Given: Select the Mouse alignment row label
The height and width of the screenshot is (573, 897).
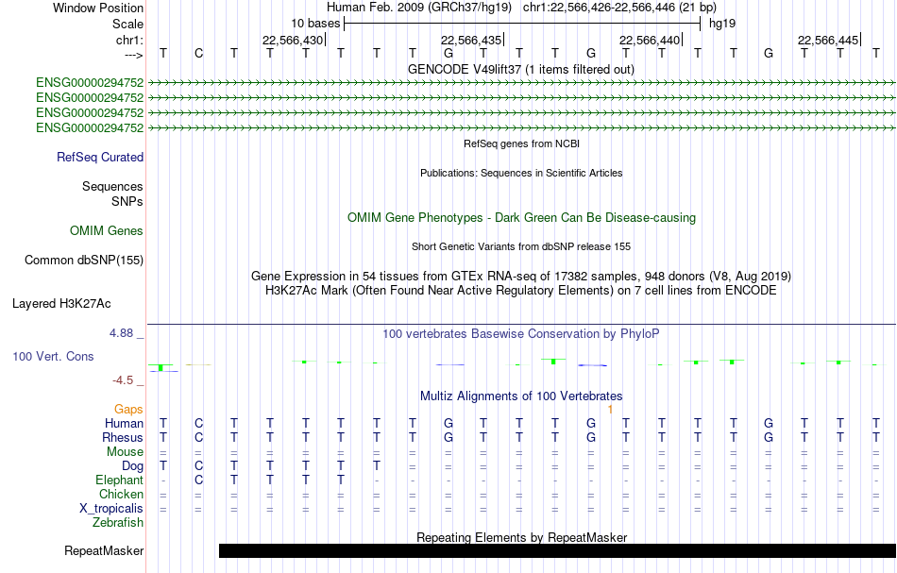Looking at the screenshot, I should (x=125, y=452).
